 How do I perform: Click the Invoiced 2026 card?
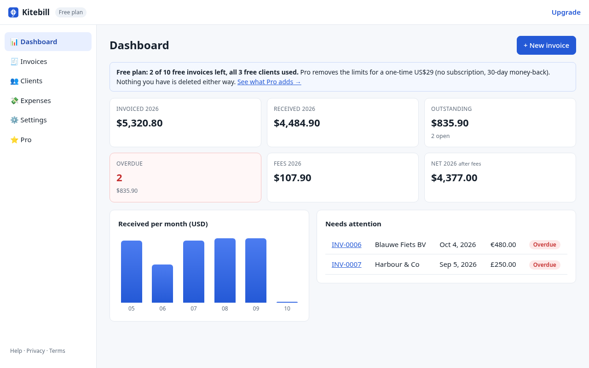(x=185, y=122)
